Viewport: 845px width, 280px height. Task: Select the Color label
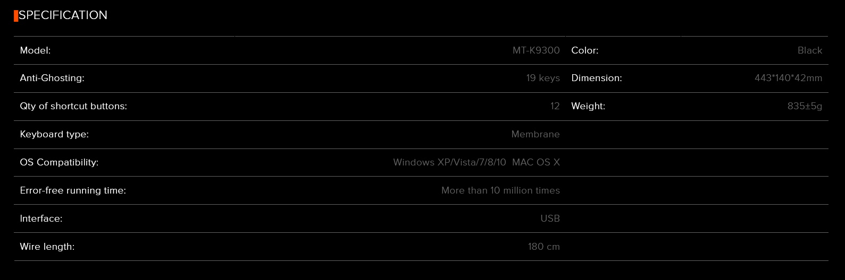click(x=585, y=50)
